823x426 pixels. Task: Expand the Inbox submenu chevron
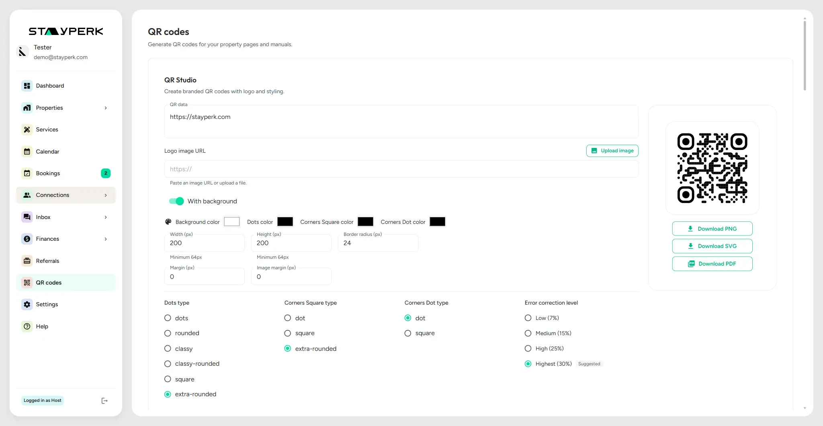click(x=106, y=217)
